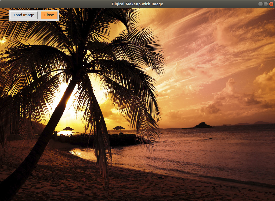Maximize the Digital Makeup window
Screen dimensions: 275x201
pyautogui.click(x=266, y=4)
